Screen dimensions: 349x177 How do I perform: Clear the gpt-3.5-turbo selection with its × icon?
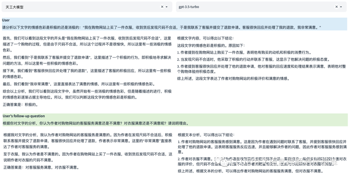[336, 7]
